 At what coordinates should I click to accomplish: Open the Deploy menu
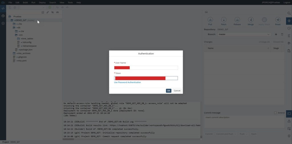[x=42, y=3]
